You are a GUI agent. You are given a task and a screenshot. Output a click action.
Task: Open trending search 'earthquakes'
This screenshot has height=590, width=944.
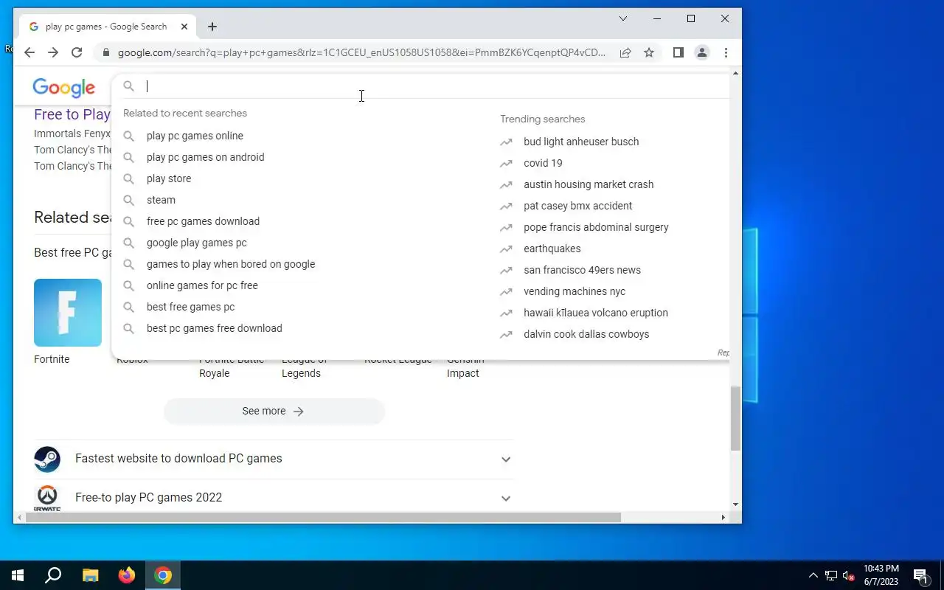(552, 249)
